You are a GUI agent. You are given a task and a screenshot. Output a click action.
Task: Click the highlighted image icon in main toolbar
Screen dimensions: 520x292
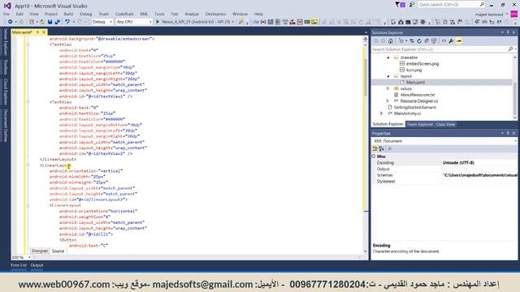pos(314,22)
